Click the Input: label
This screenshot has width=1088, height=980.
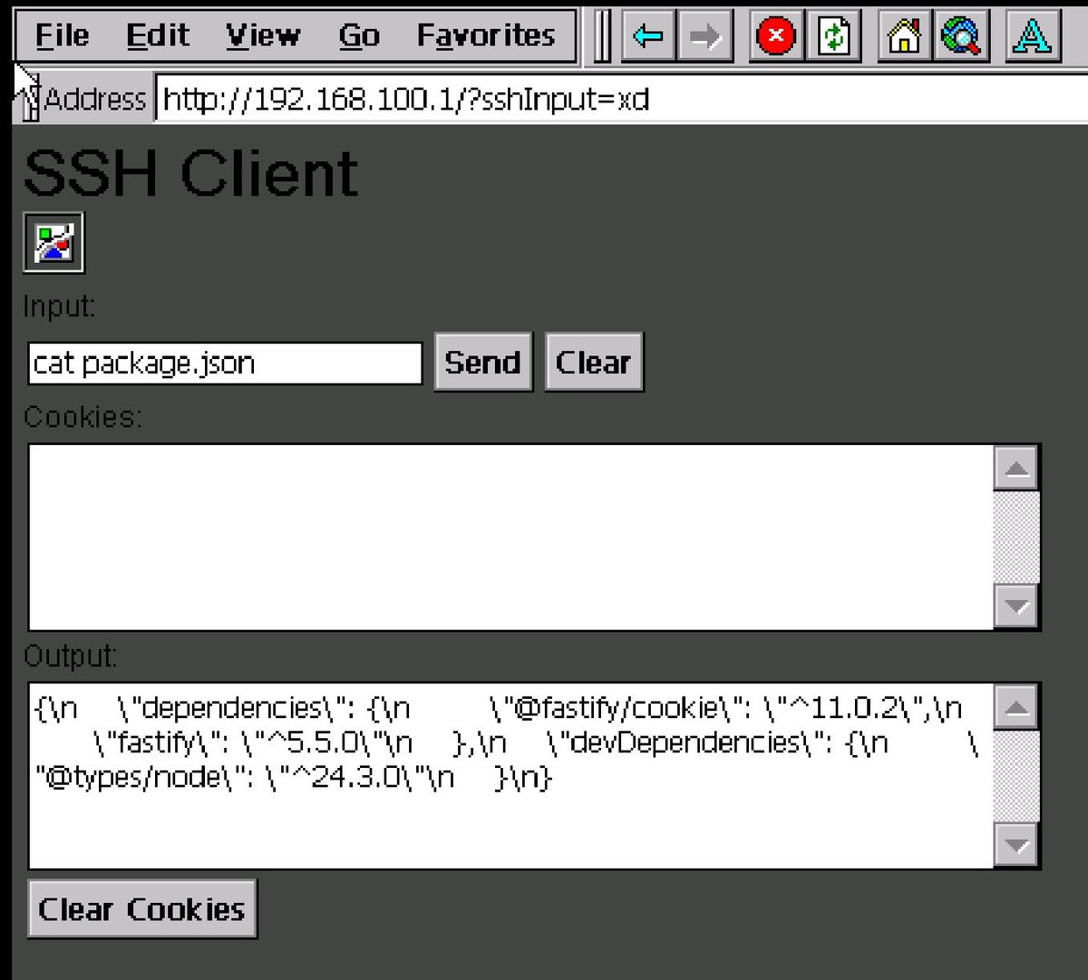[59, 306]
